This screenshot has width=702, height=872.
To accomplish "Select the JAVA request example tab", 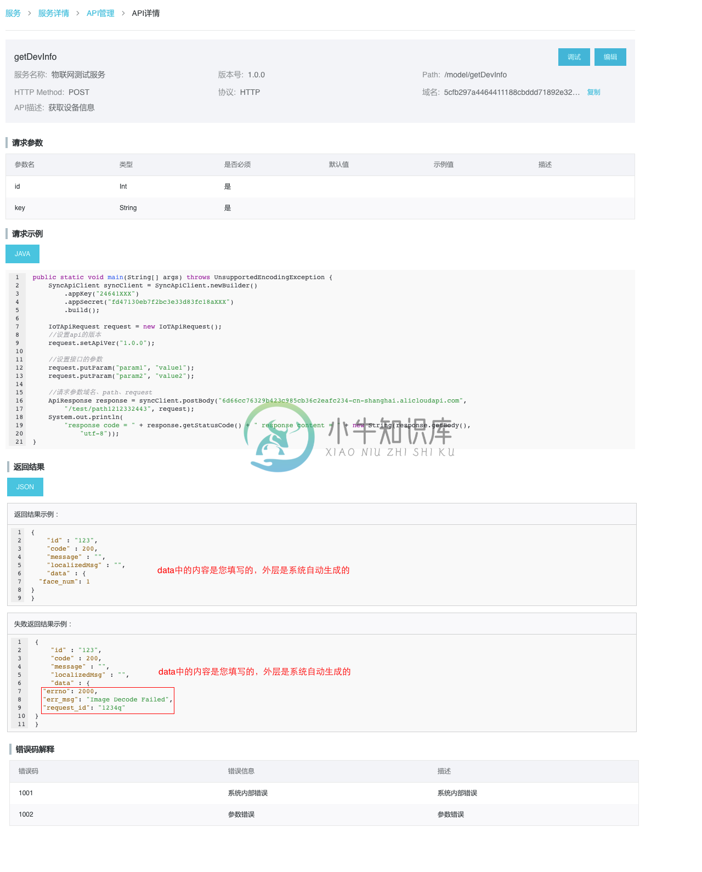I will coord(22,254).
